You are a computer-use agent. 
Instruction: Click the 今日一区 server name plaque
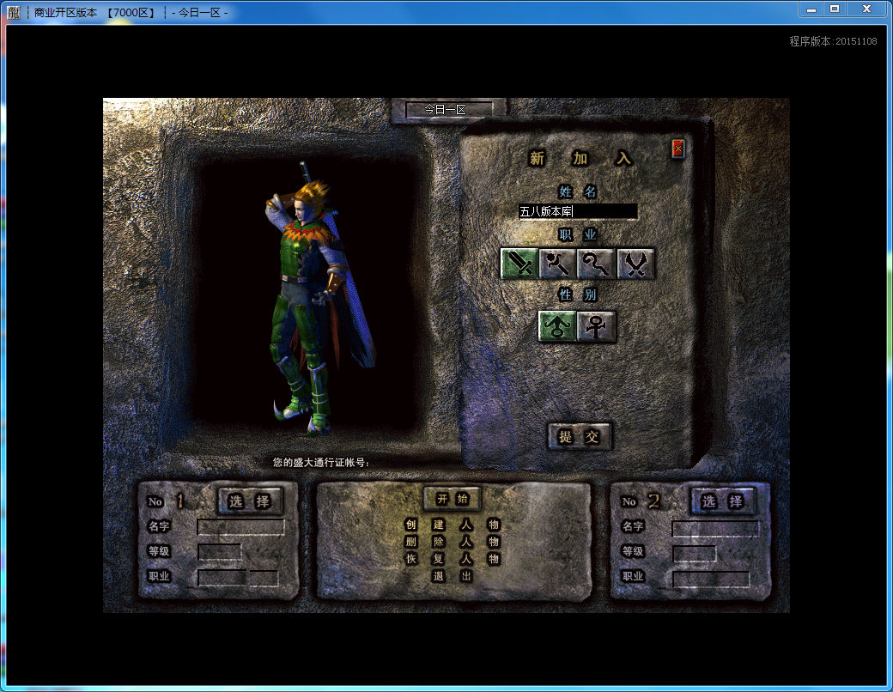449,109
